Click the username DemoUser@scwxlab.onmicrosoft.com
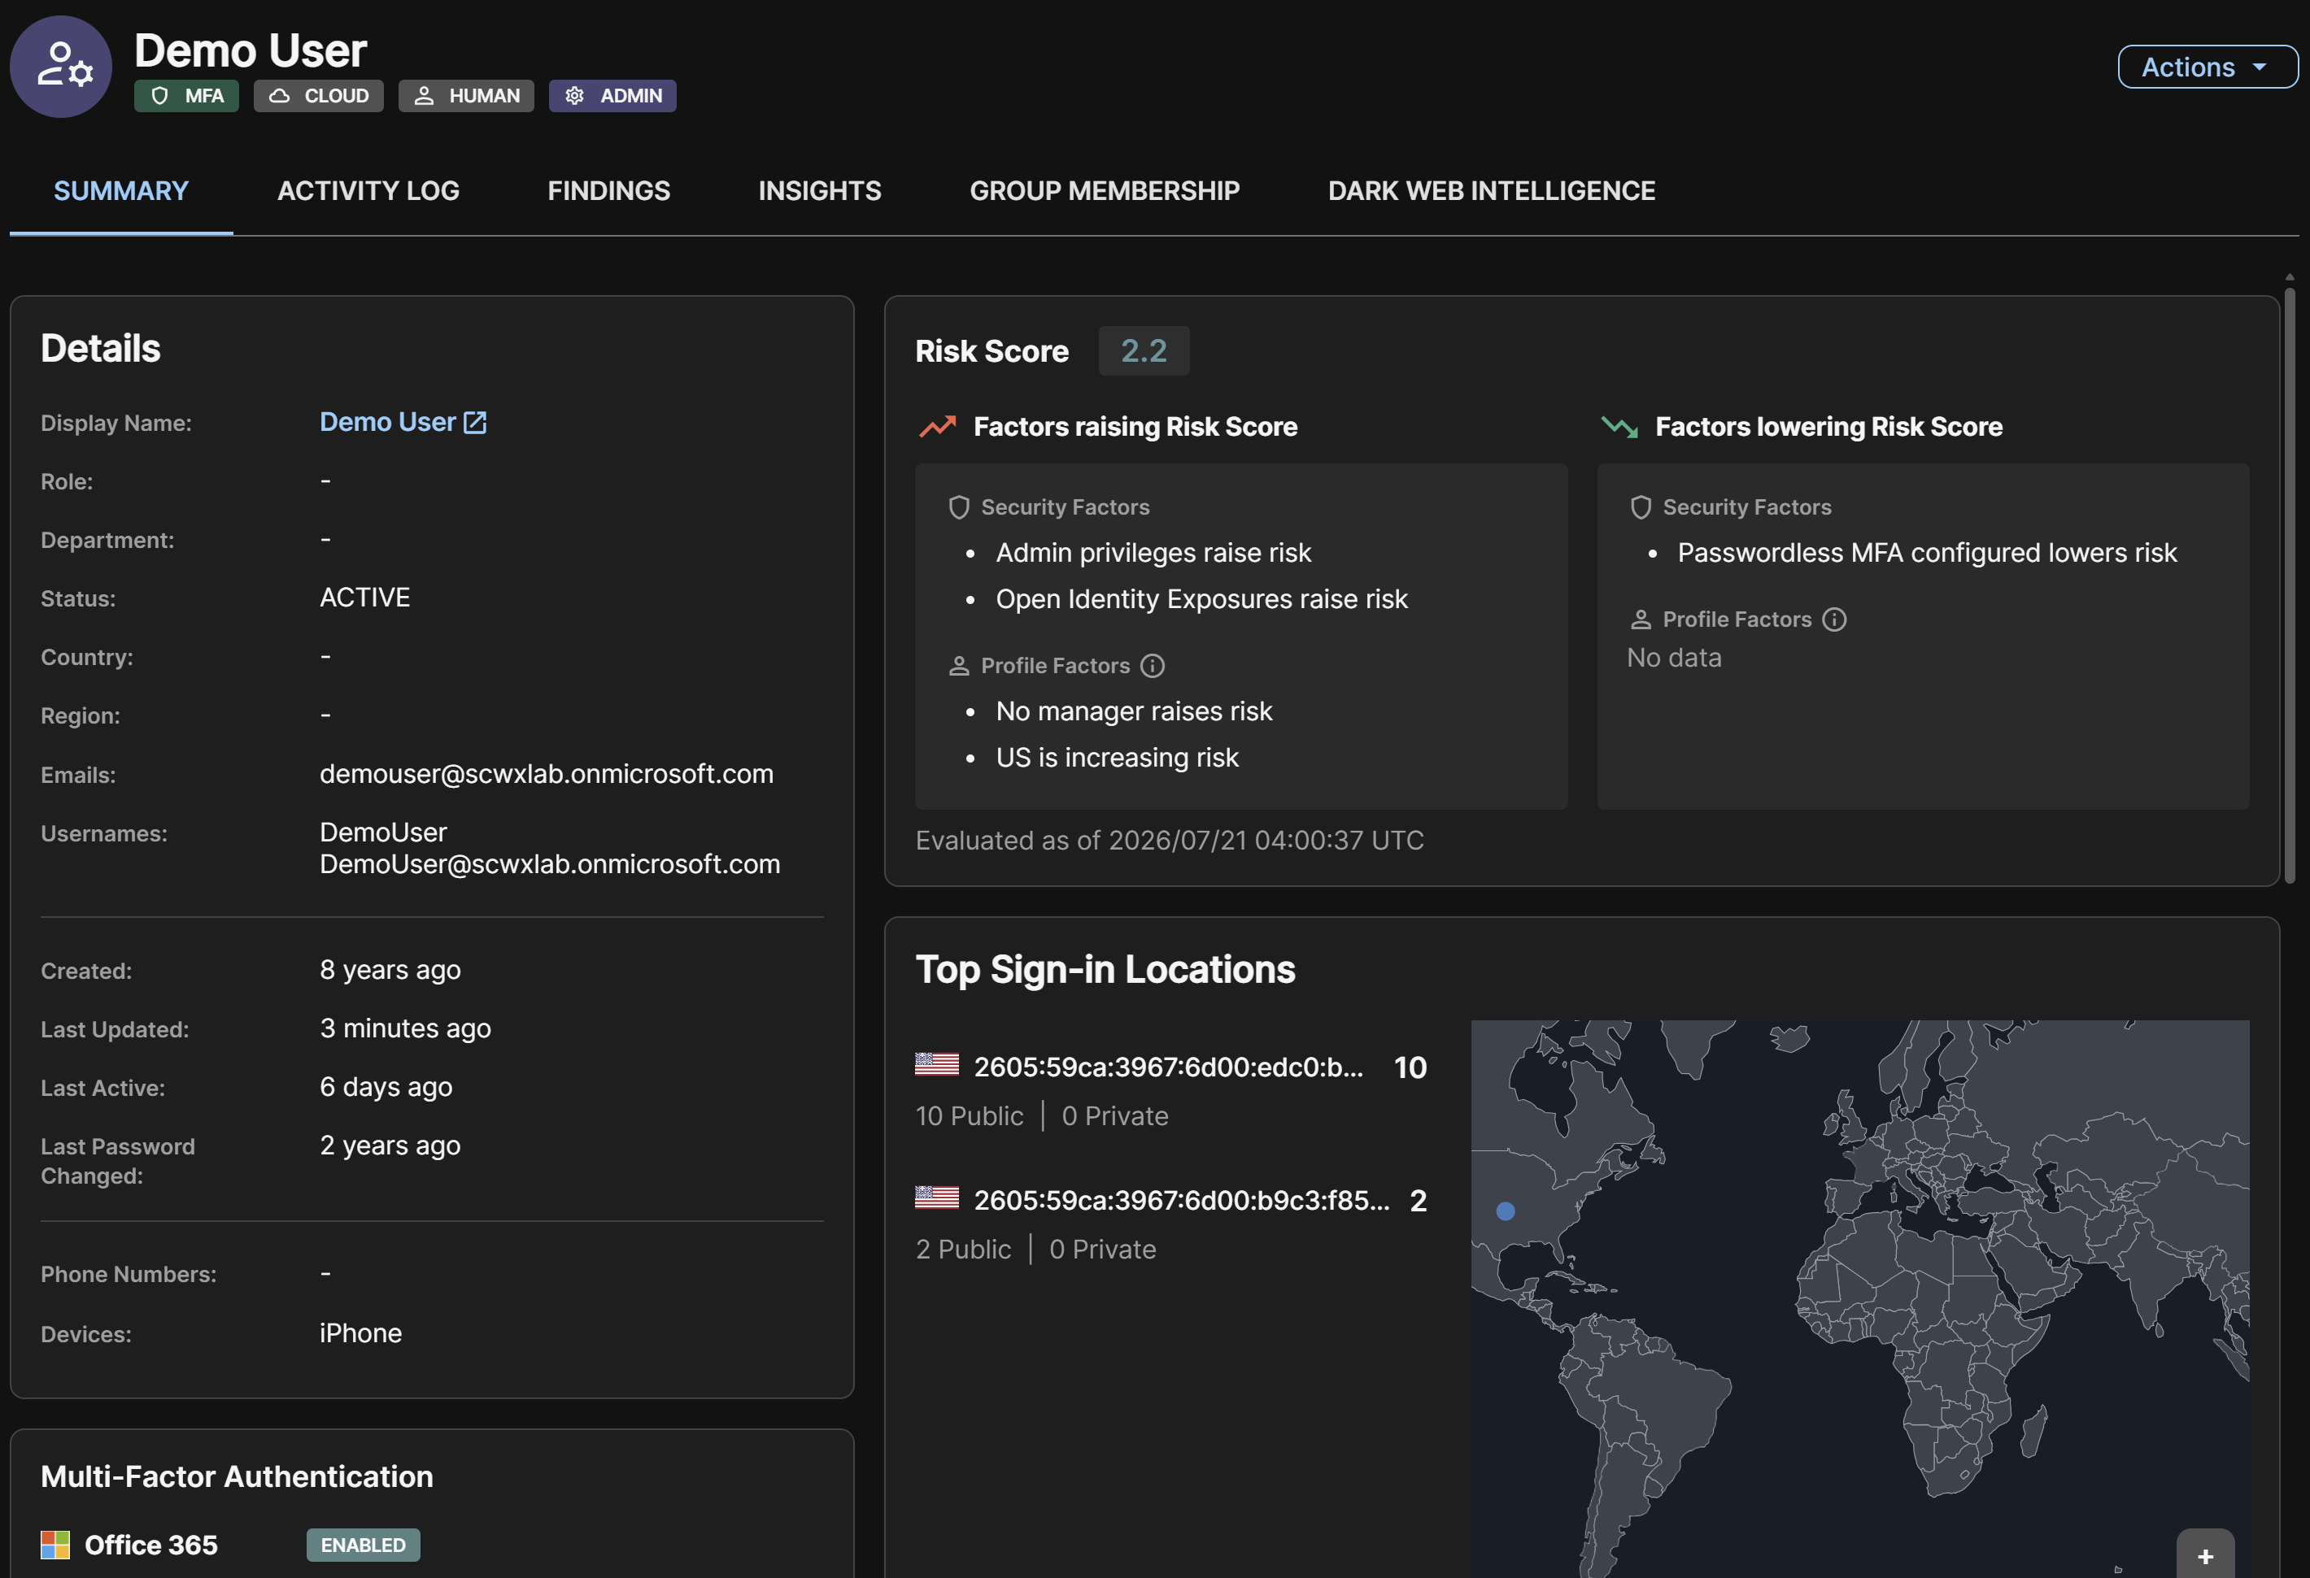This screenshot has height=1578, width=2310. 550,864
